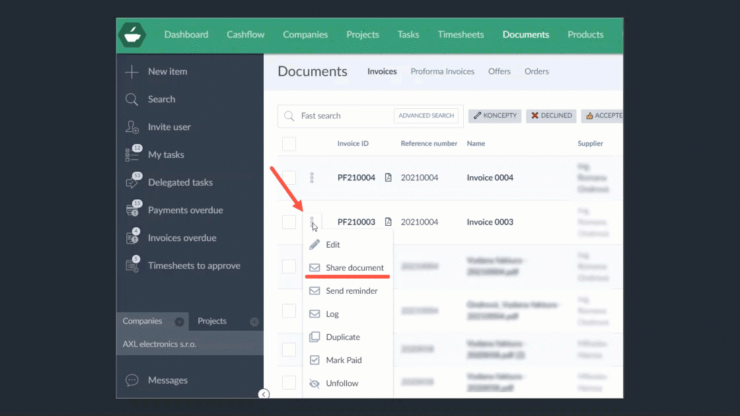This screenshot has height=416, width=740.
Task: Select the Projects tab in the sidebar
Action: 212,321
